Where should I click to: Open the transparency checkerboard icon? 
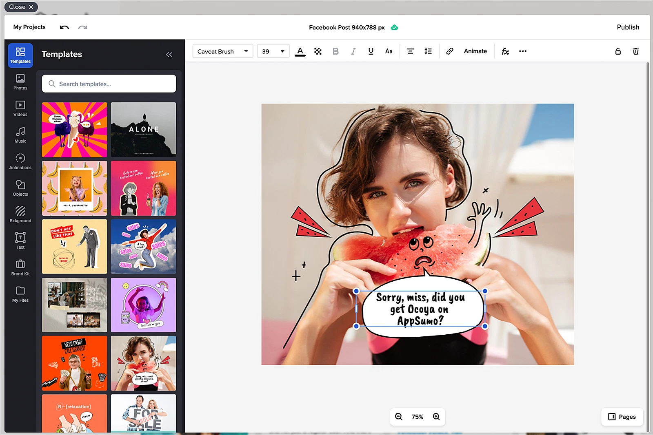[318, 51]
